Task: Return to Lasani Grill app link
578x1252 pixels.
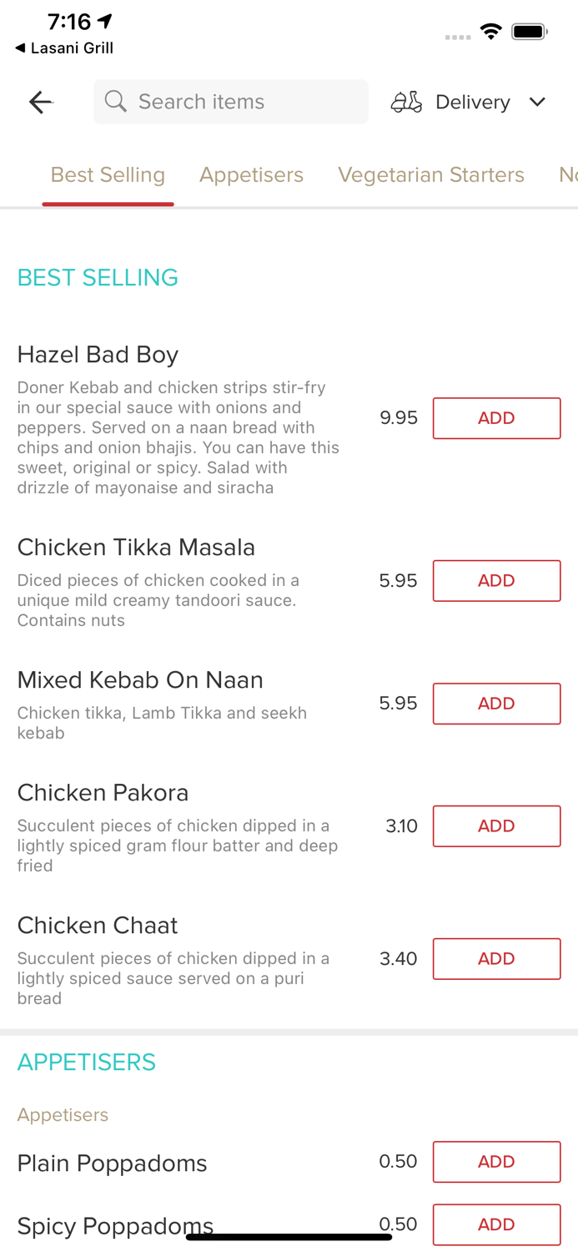Action: pos(64,48)
